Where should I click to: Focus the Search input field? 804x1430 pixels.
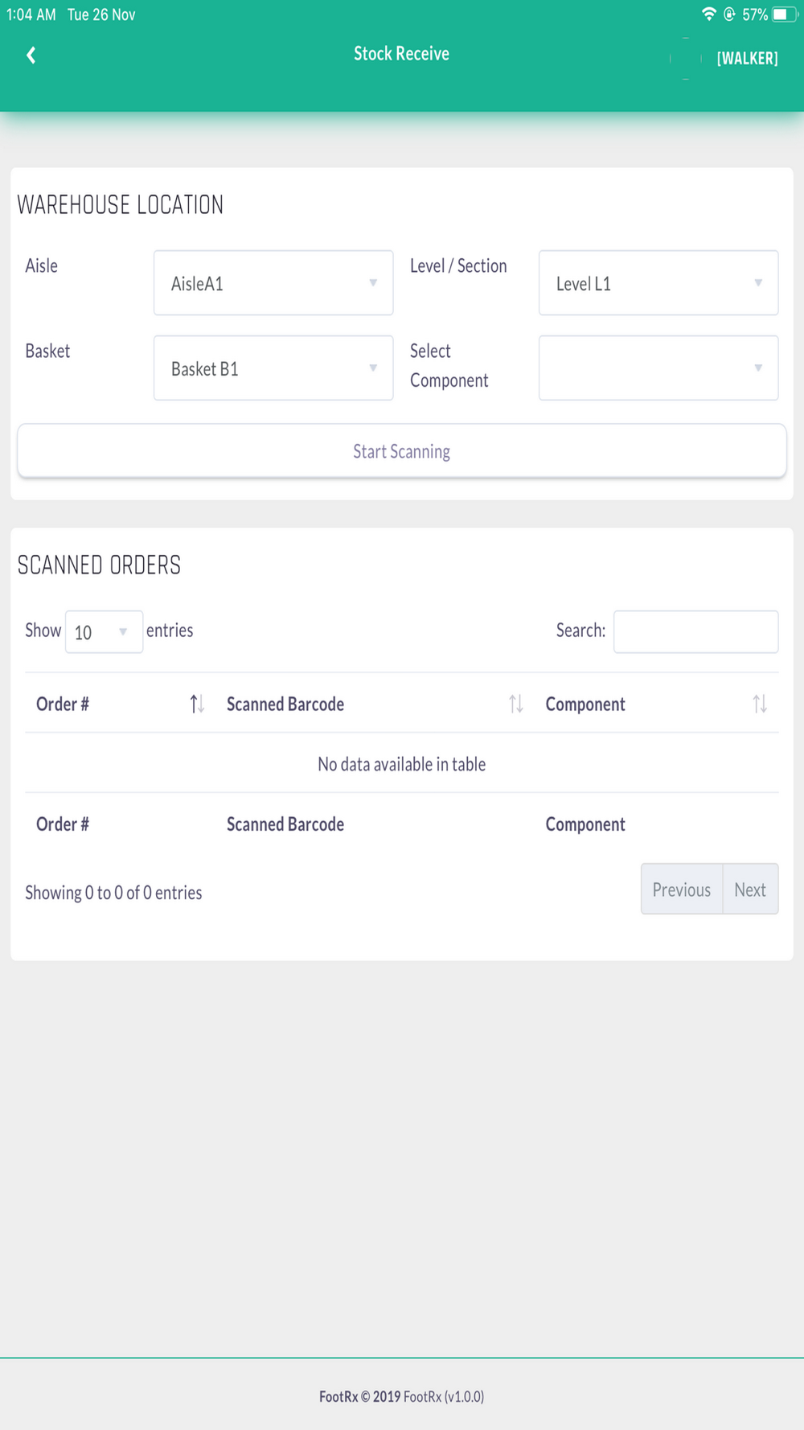click(695, 631)
